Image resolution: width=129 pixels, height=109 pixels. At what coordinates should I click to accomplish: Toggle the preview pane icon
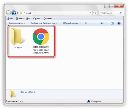(112, 23)
